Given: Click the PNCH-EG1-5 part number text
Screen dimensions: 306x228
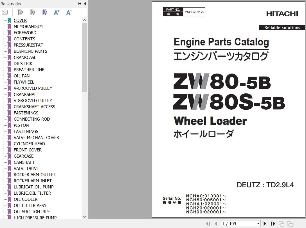Looking at the screenshot, I should point(194,12).
